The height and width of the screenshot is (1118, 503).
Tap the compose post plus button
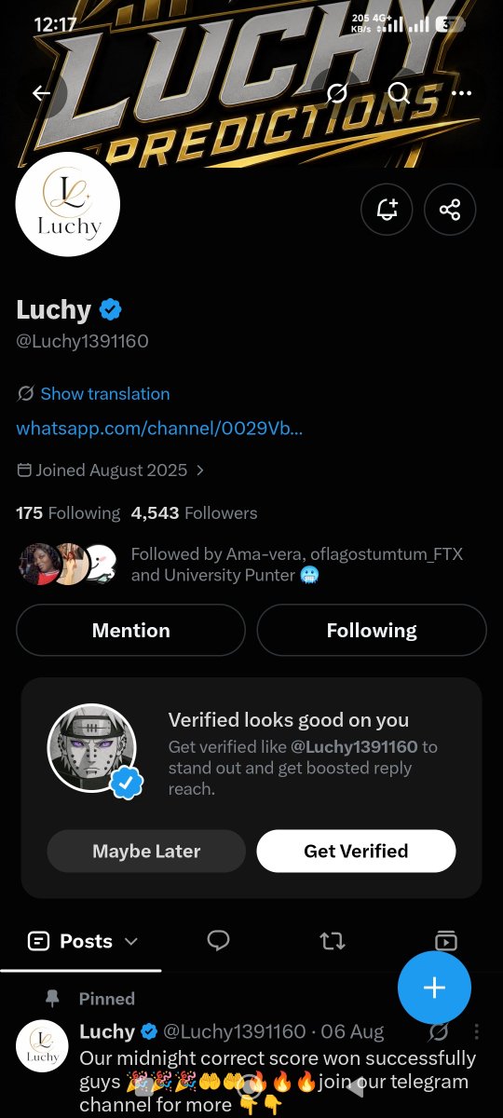[x=434, y=988]
